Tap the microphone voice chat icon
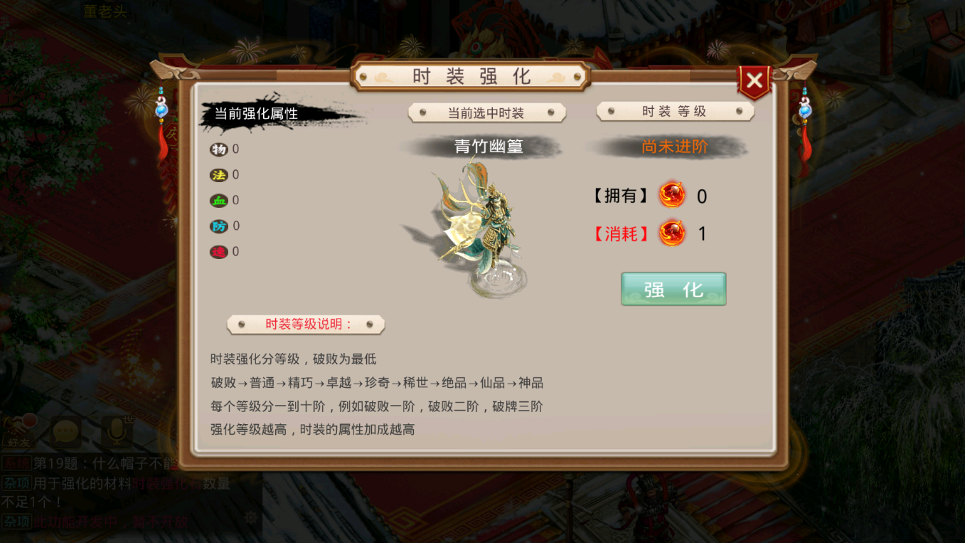Image resolution: width=965 pixels, height=543 pixels. click(x=117, y=431)
